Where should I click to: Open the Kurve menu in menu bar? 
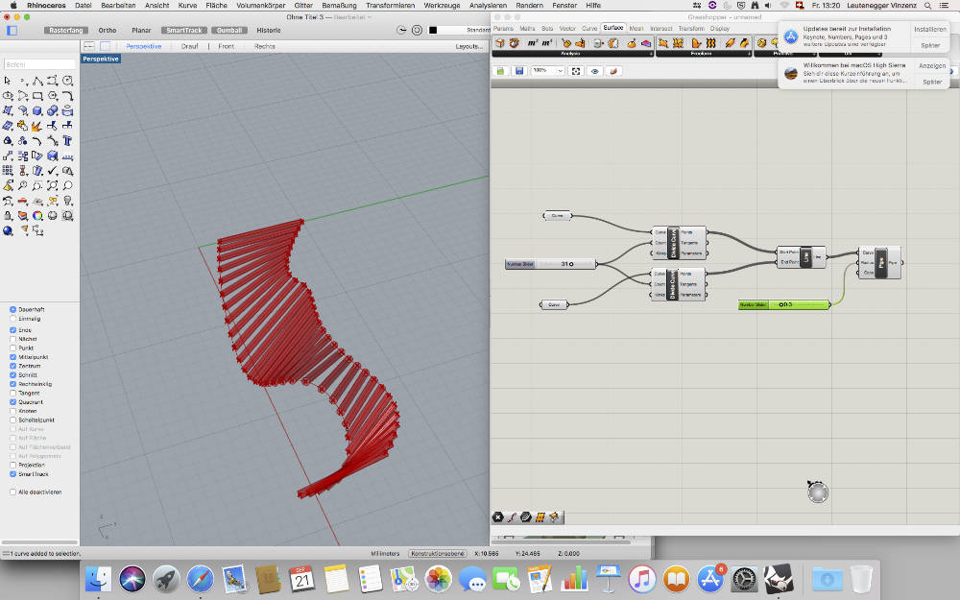pos(187,5)
